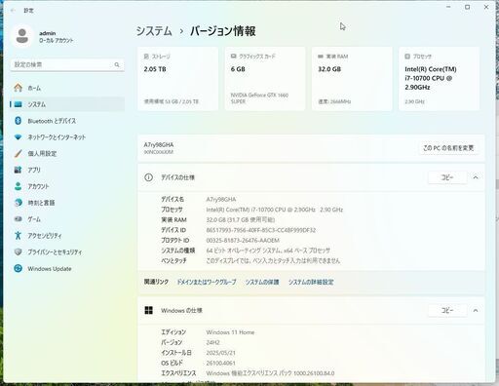The width and height of the screenshot is (499, 386).
Task: Open ゲーム settings
Action: coord(67,219)
